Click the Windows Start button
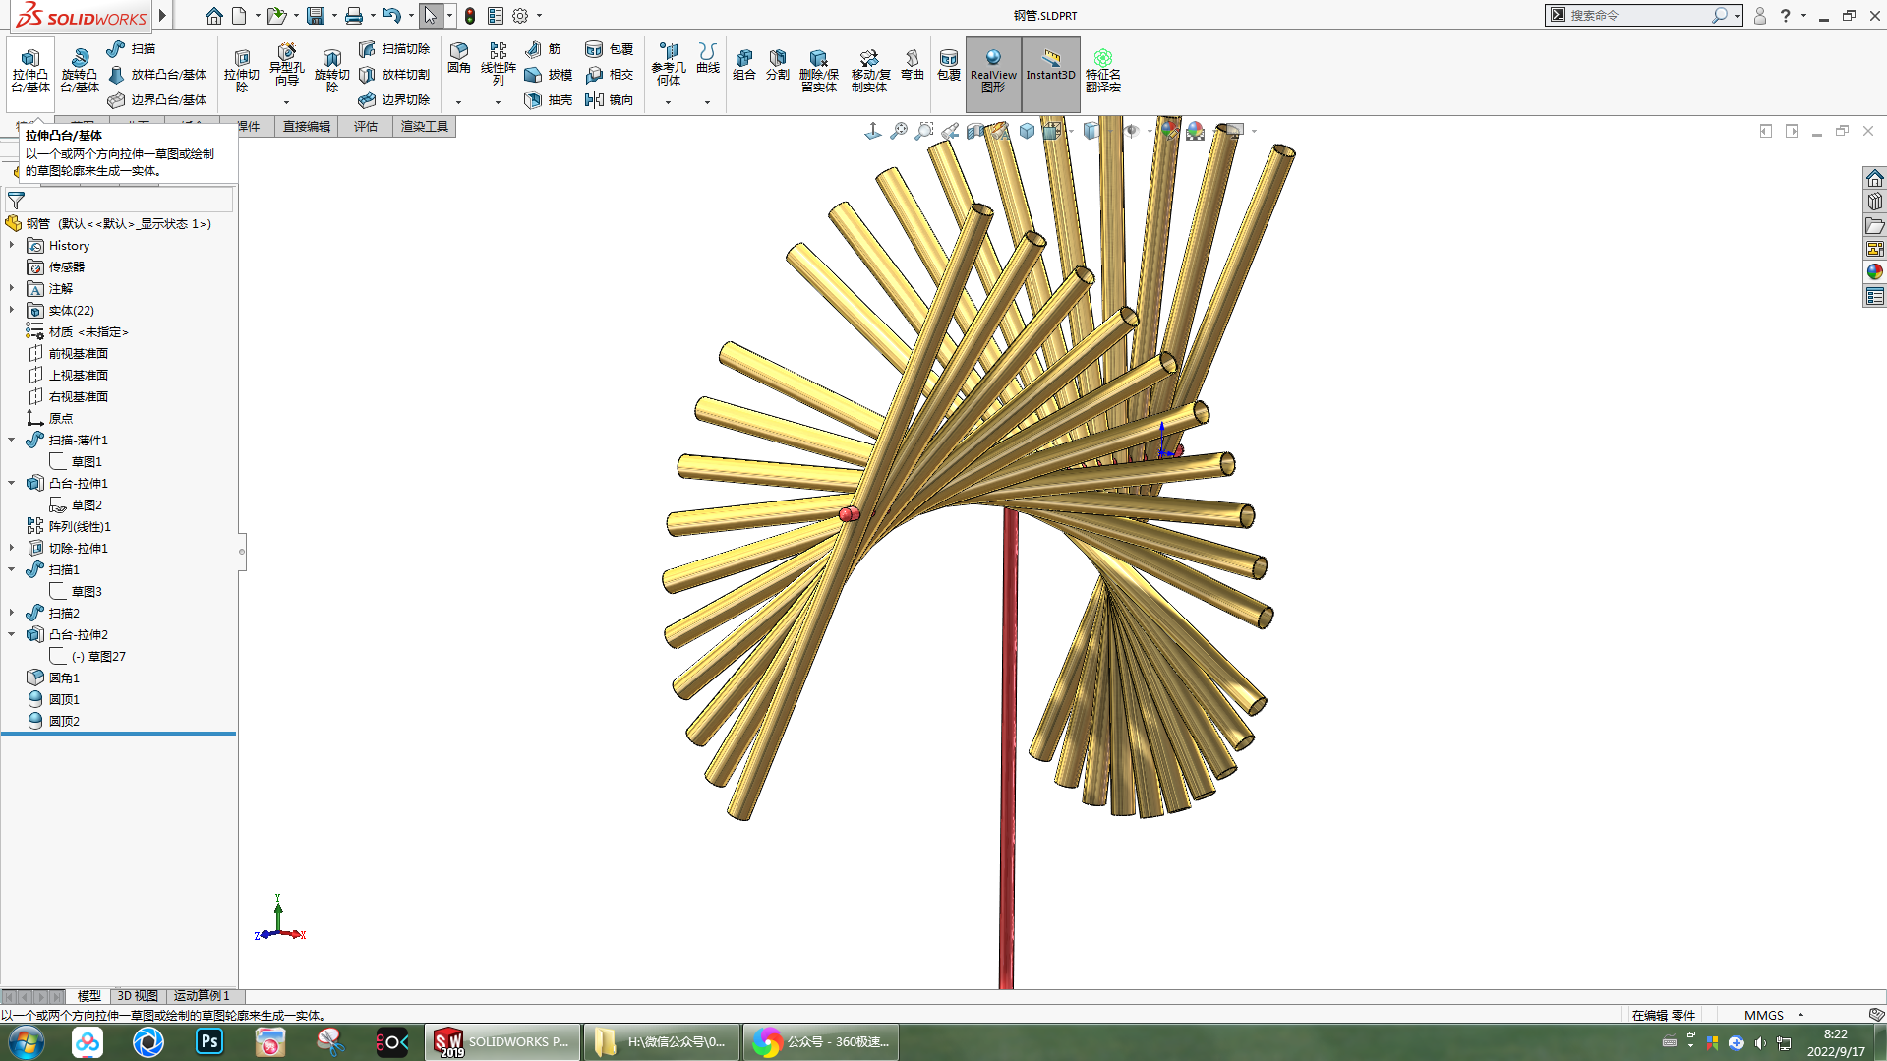The height and width of the screenshot is (1061, 1887). tap(27, 1042)
